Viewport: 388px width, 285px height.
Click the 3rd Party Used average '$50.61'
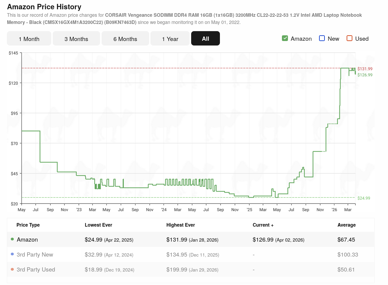(346, 270)
